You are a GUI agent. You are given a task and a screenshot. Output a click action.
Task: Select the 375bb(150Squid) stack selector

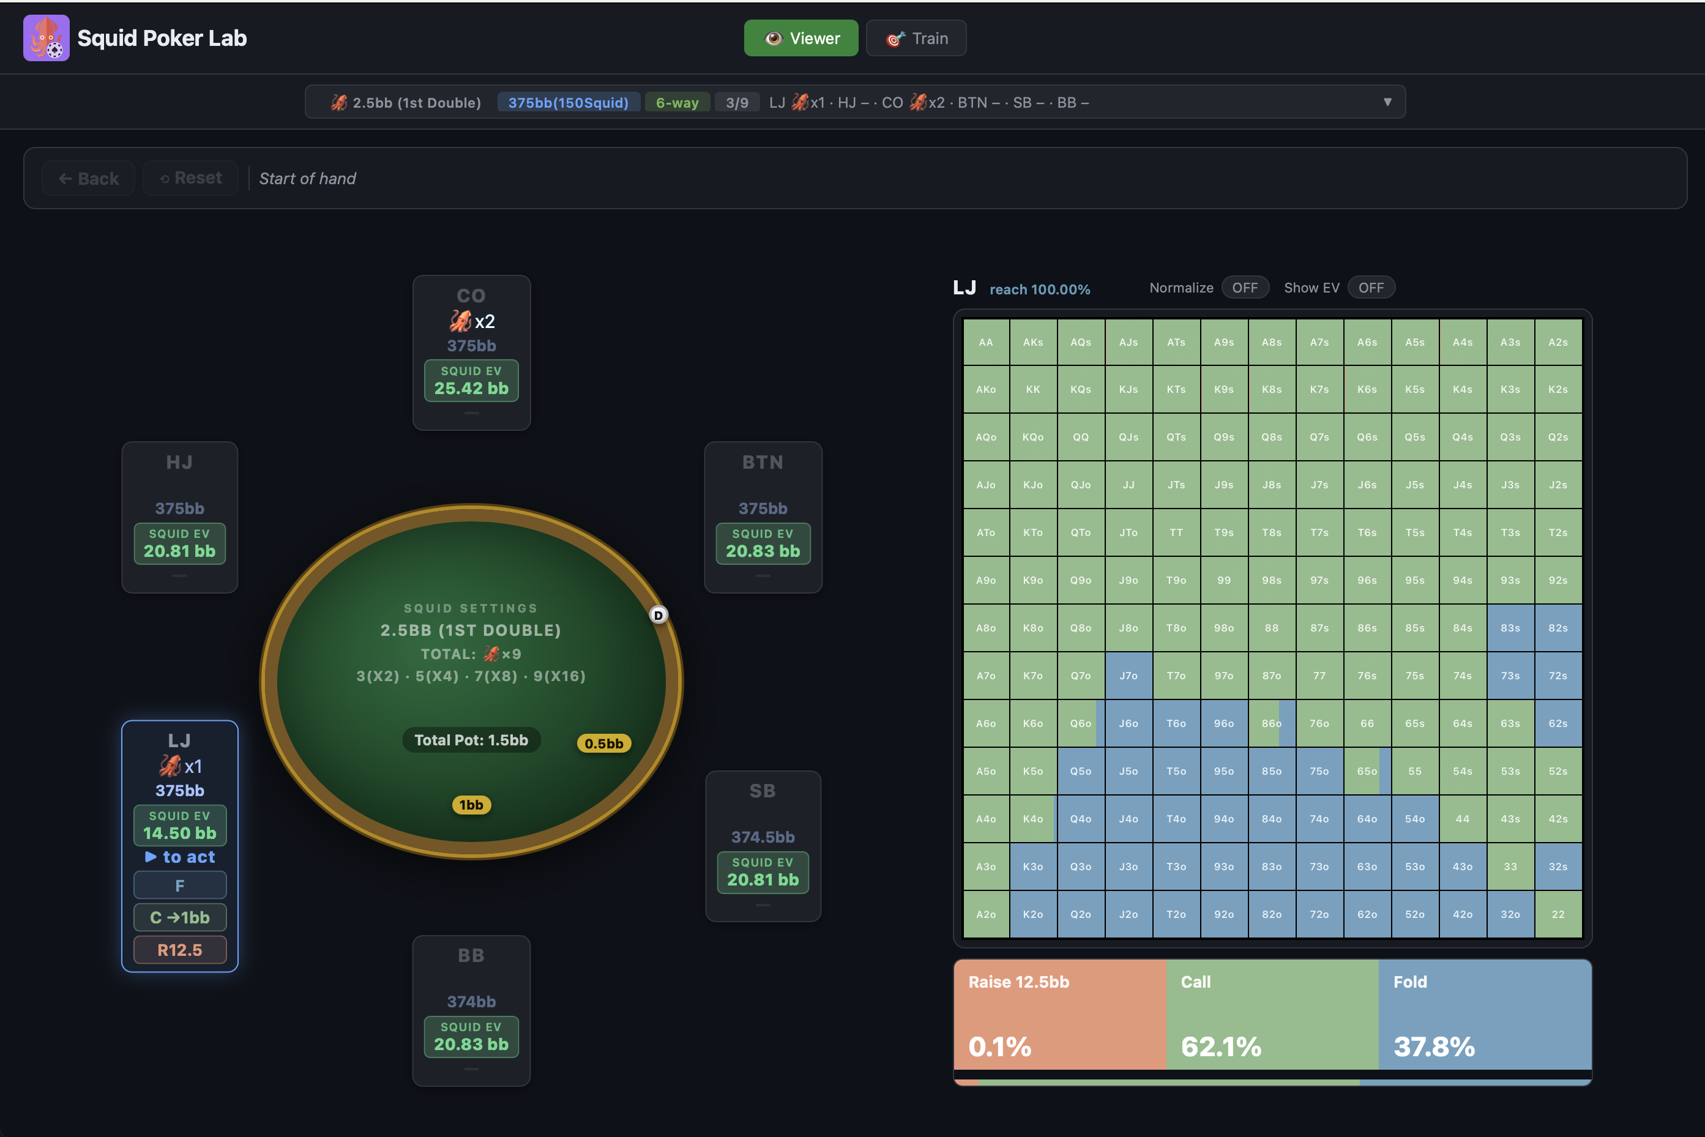click(x=568, y=102)
